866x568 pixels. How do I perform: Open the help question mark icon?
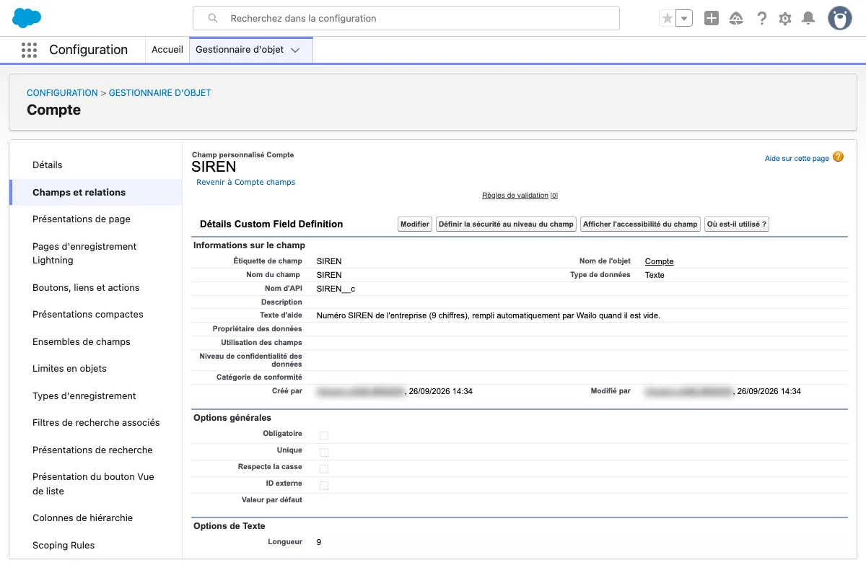click(x=761, y=19)
